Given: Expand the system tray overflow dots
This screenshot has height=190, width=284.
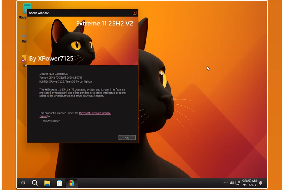Looking at the screenshot, I should pyautogui.click(x=226, y=183).
